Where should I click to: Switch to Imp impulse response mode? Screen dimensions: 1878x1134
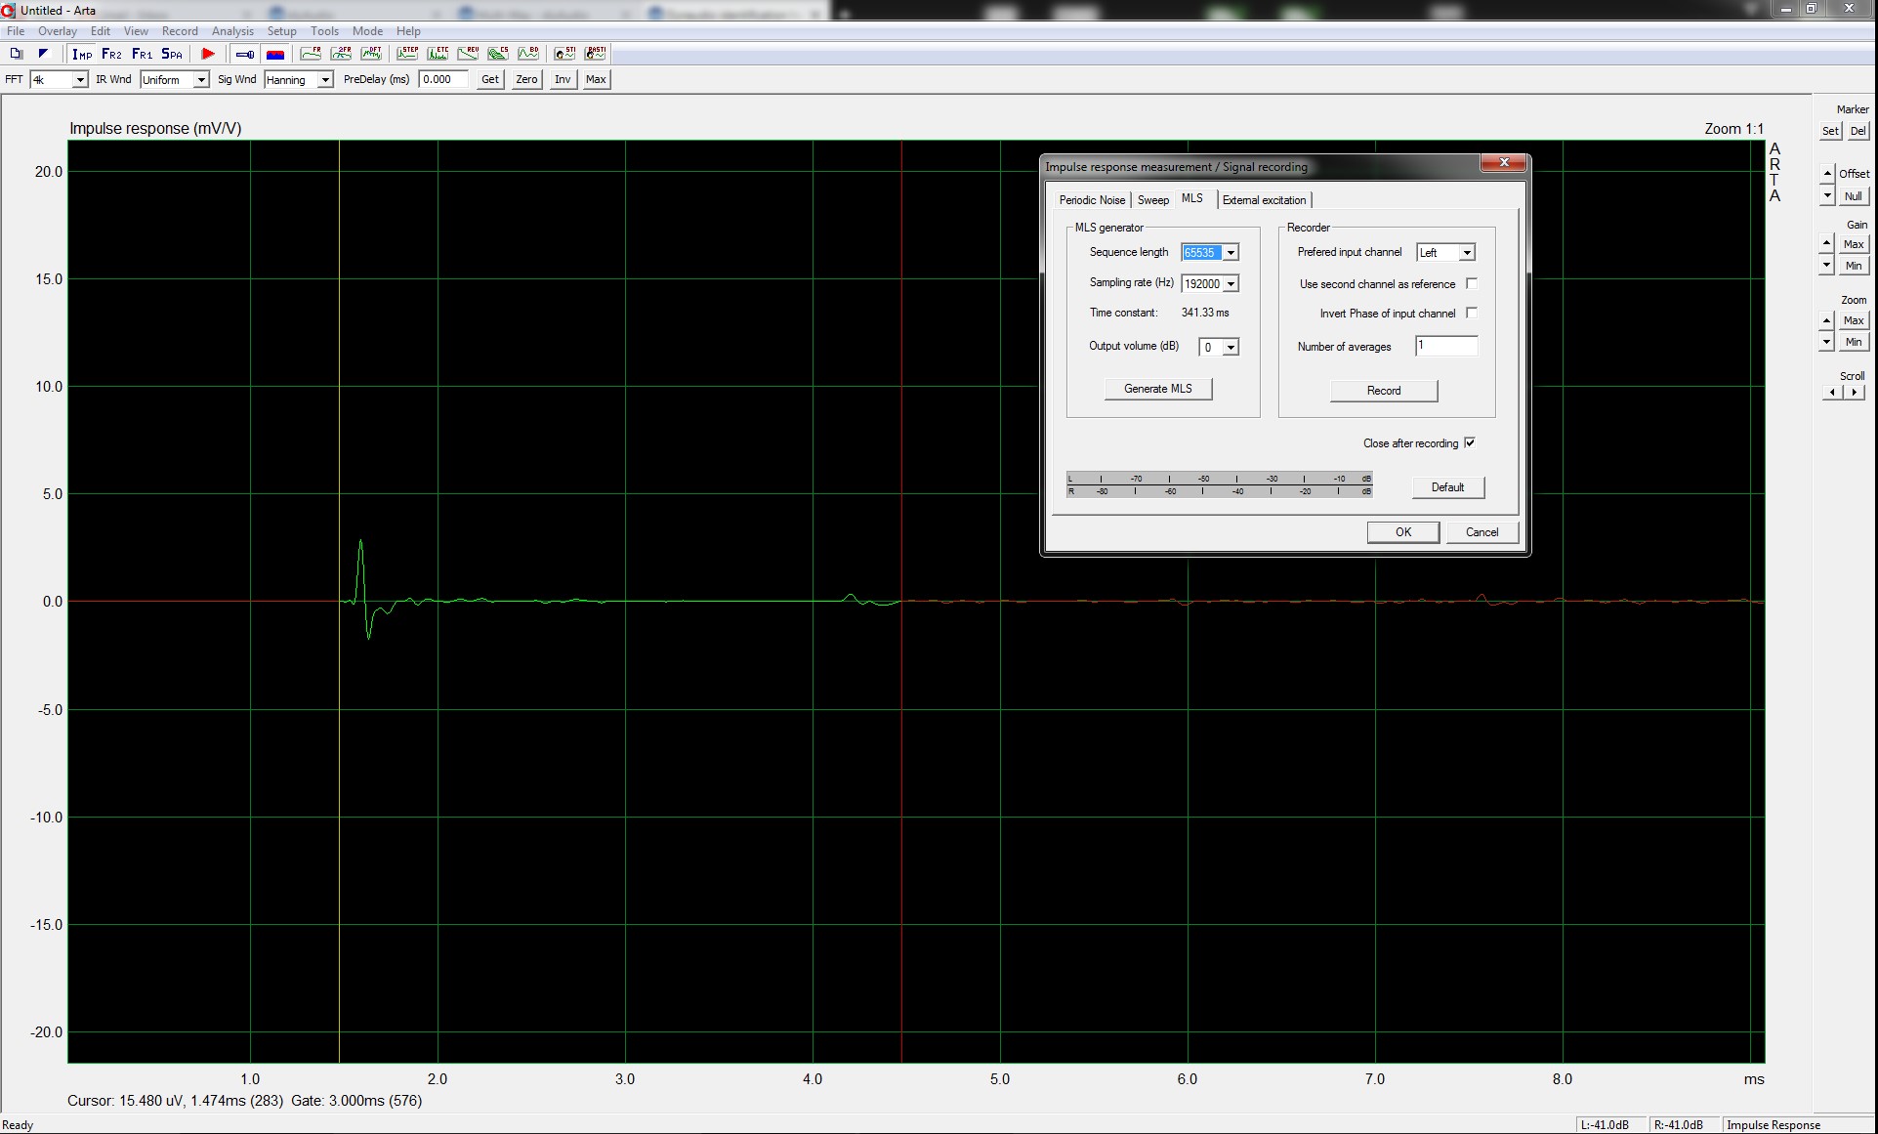82,54
